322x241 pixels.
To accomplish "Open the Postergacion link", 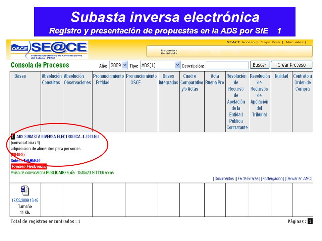I will [272, 179].
